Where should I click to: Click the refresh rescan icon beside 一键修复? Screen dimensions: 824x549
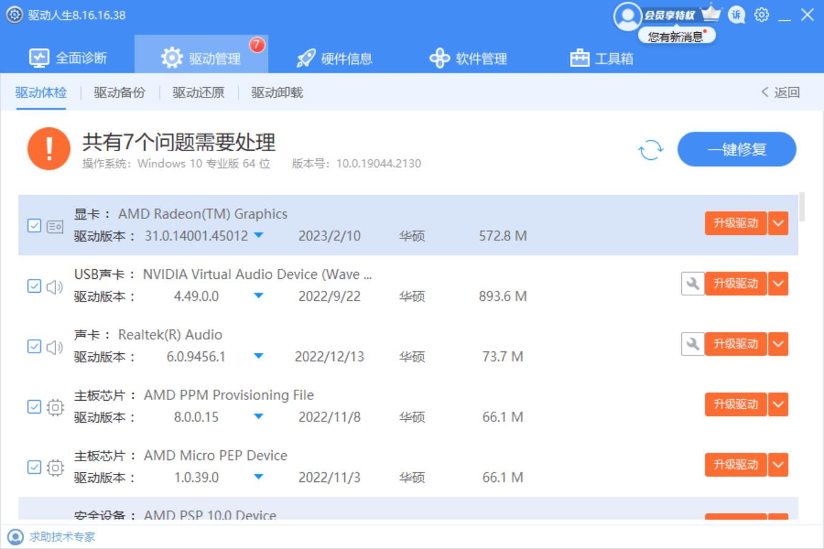pos(650,149)
